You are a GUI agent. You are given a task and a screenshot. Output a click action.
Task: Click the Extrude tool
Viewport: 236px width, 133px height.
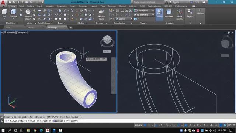(13, 13)
